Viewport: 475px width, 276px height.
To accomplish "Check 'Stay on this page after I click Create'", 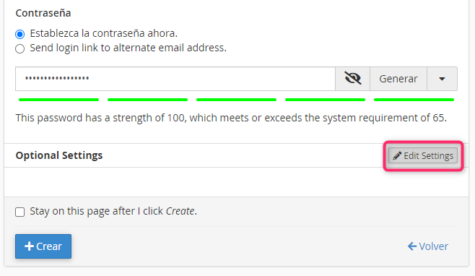I will (20, 212).
